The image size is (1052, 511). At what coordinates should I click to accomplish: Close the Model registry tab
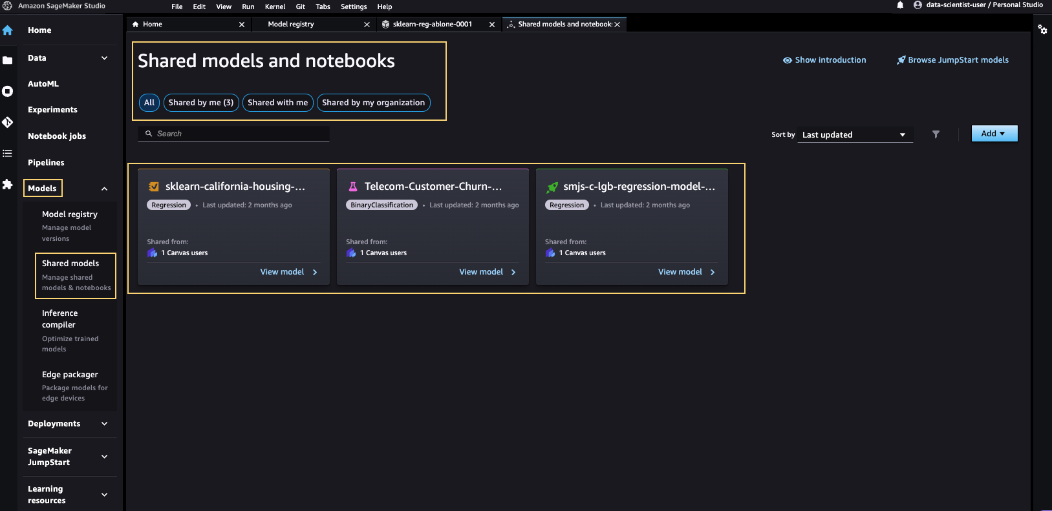pos(367,25)
